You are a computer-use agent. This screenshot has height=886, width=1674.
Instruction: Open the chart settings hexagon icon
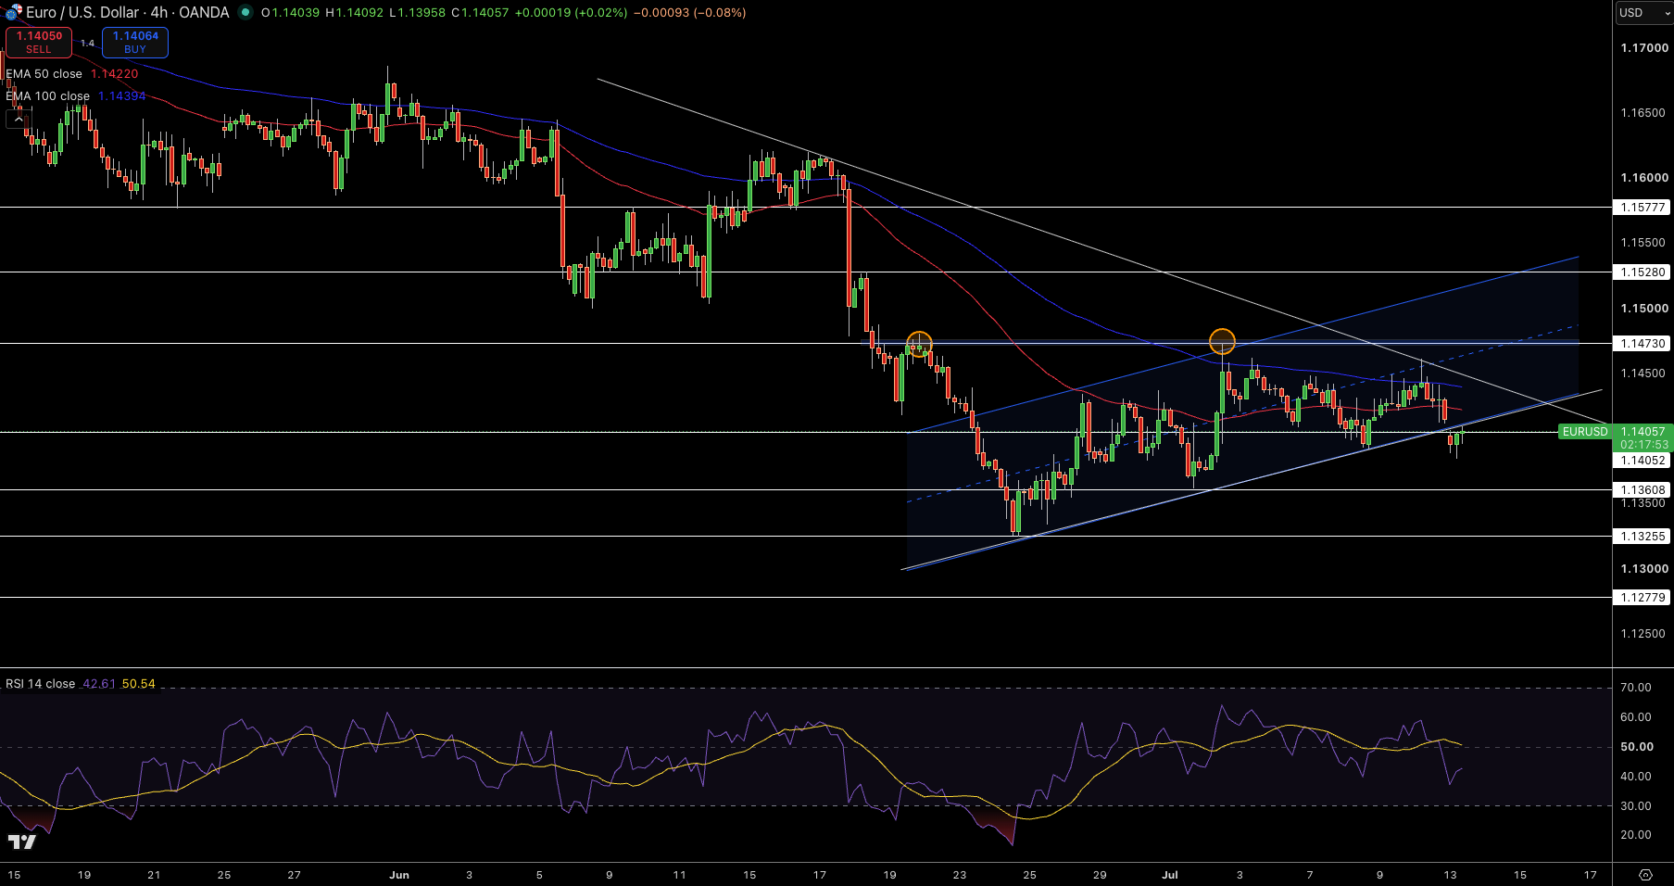click(1645, 875)
